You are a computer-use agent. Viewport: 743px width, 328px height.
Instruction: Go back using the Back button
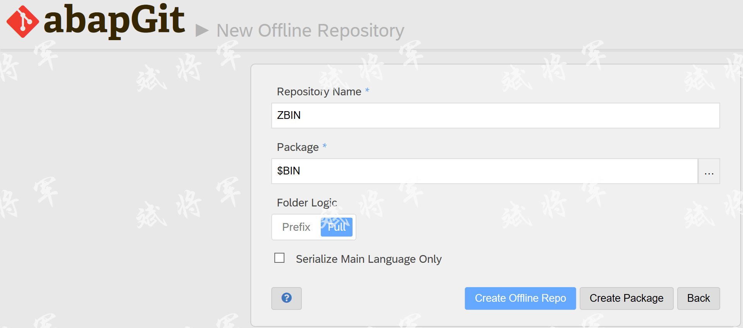[698, 298]
